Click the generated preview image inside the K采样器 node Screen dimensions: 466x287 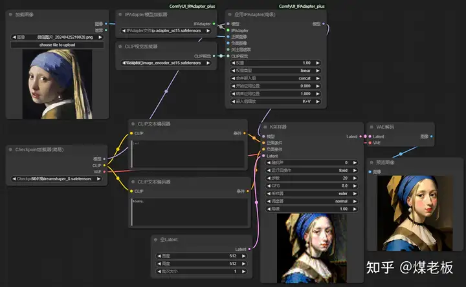point(312,248)
